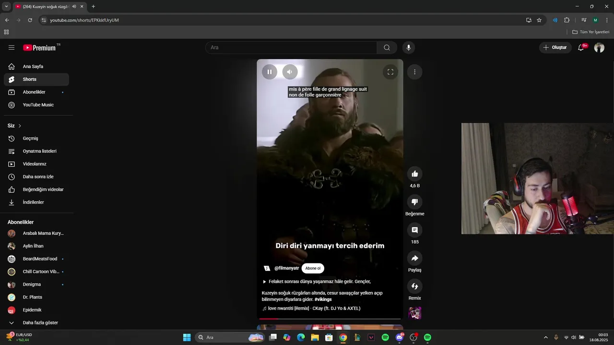Open Daha sonra izle list
This screenshot has height=345, width=614.
pyautogui.click(x=36, y=177)
